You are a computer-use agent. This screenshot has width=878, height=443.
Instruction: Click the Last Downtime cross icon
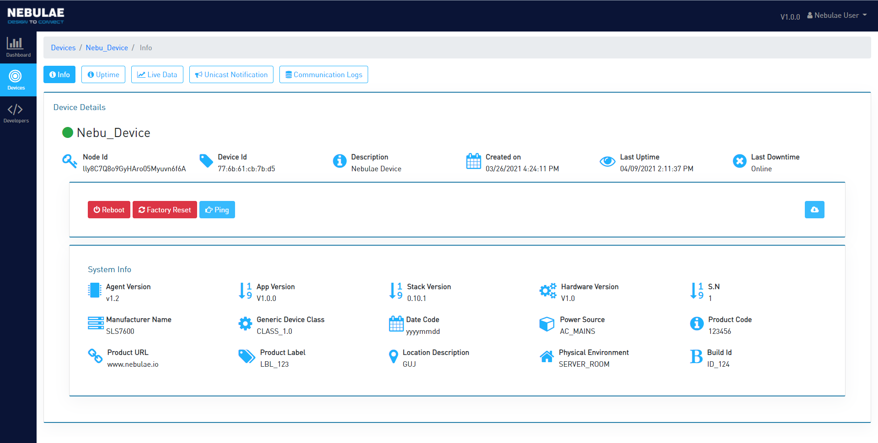coord(739,161)
